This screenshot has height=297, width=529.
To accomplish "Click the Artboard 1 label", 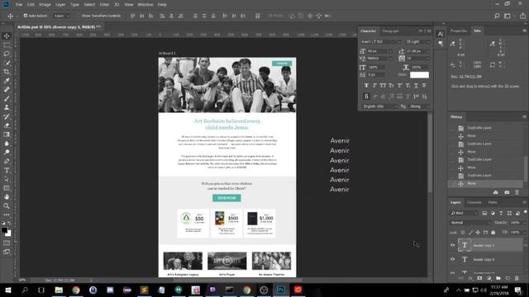I will [x=167, y=53].
